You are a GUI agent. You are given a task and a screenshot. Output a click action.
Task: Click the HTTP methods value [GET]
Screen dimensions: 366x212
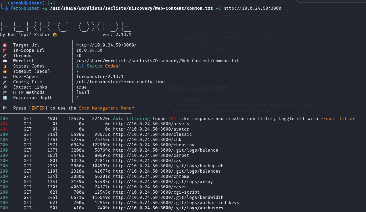point(83,92)
